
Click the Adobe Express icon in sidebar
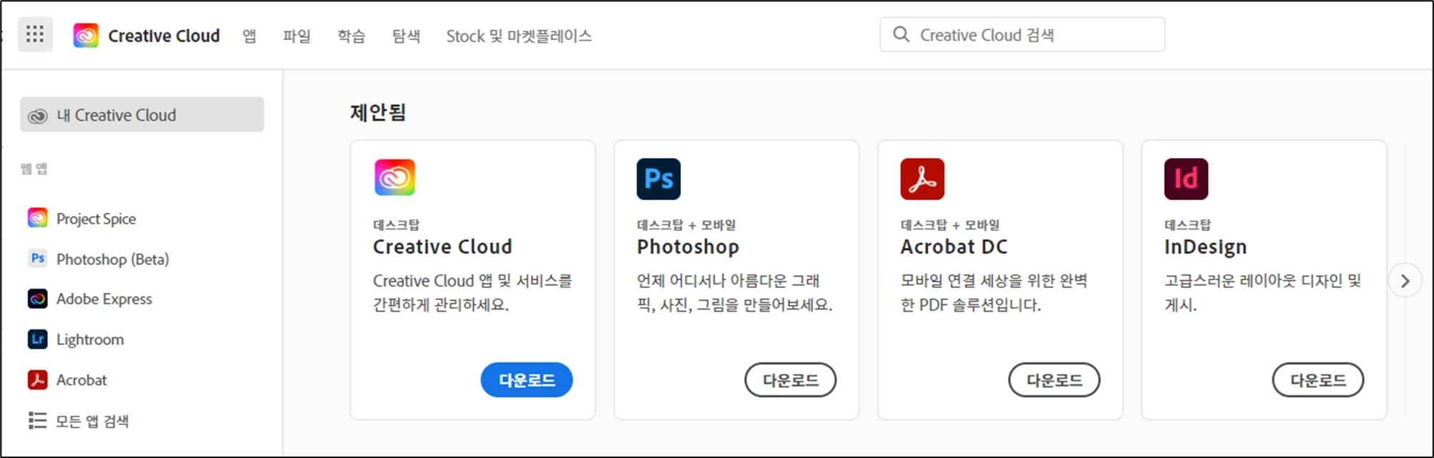[38, 299]
